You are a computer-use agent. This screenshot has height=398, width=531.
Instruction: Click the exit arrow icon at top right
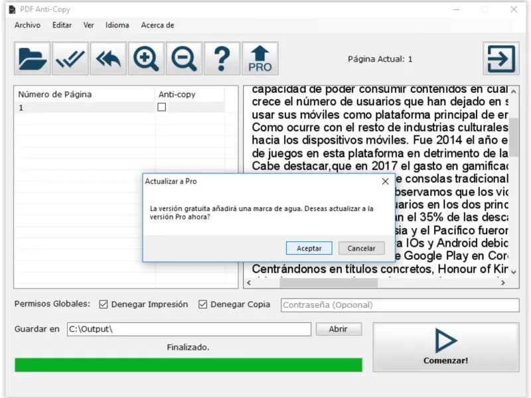pos(501,58)
